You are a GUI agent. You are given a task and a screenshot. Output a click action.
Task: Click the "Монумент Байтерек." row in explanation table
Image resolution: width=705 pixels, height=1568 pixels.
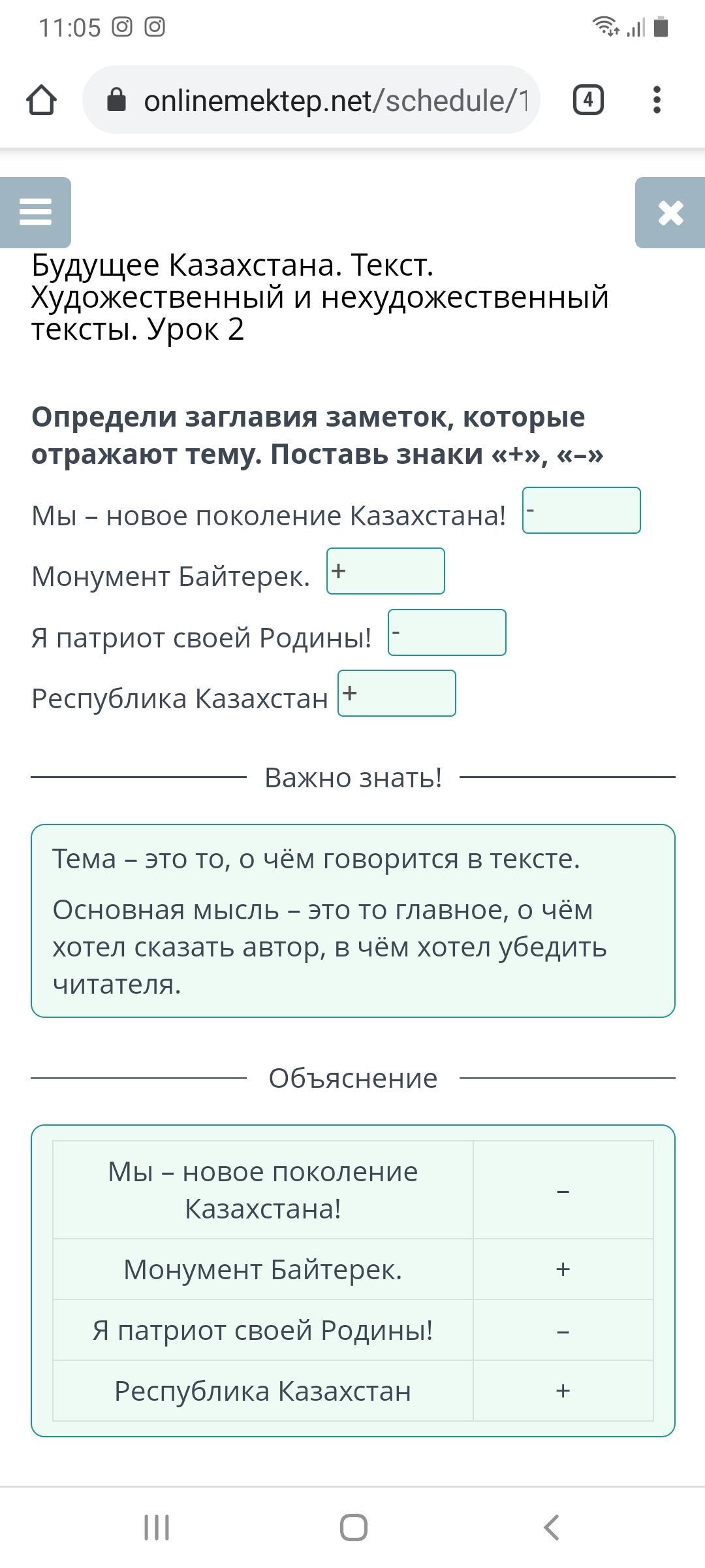pos(262,1269)
